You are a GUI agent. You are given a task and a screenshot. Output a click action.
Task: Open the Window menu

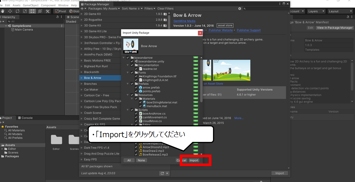(x=63, y=5)
